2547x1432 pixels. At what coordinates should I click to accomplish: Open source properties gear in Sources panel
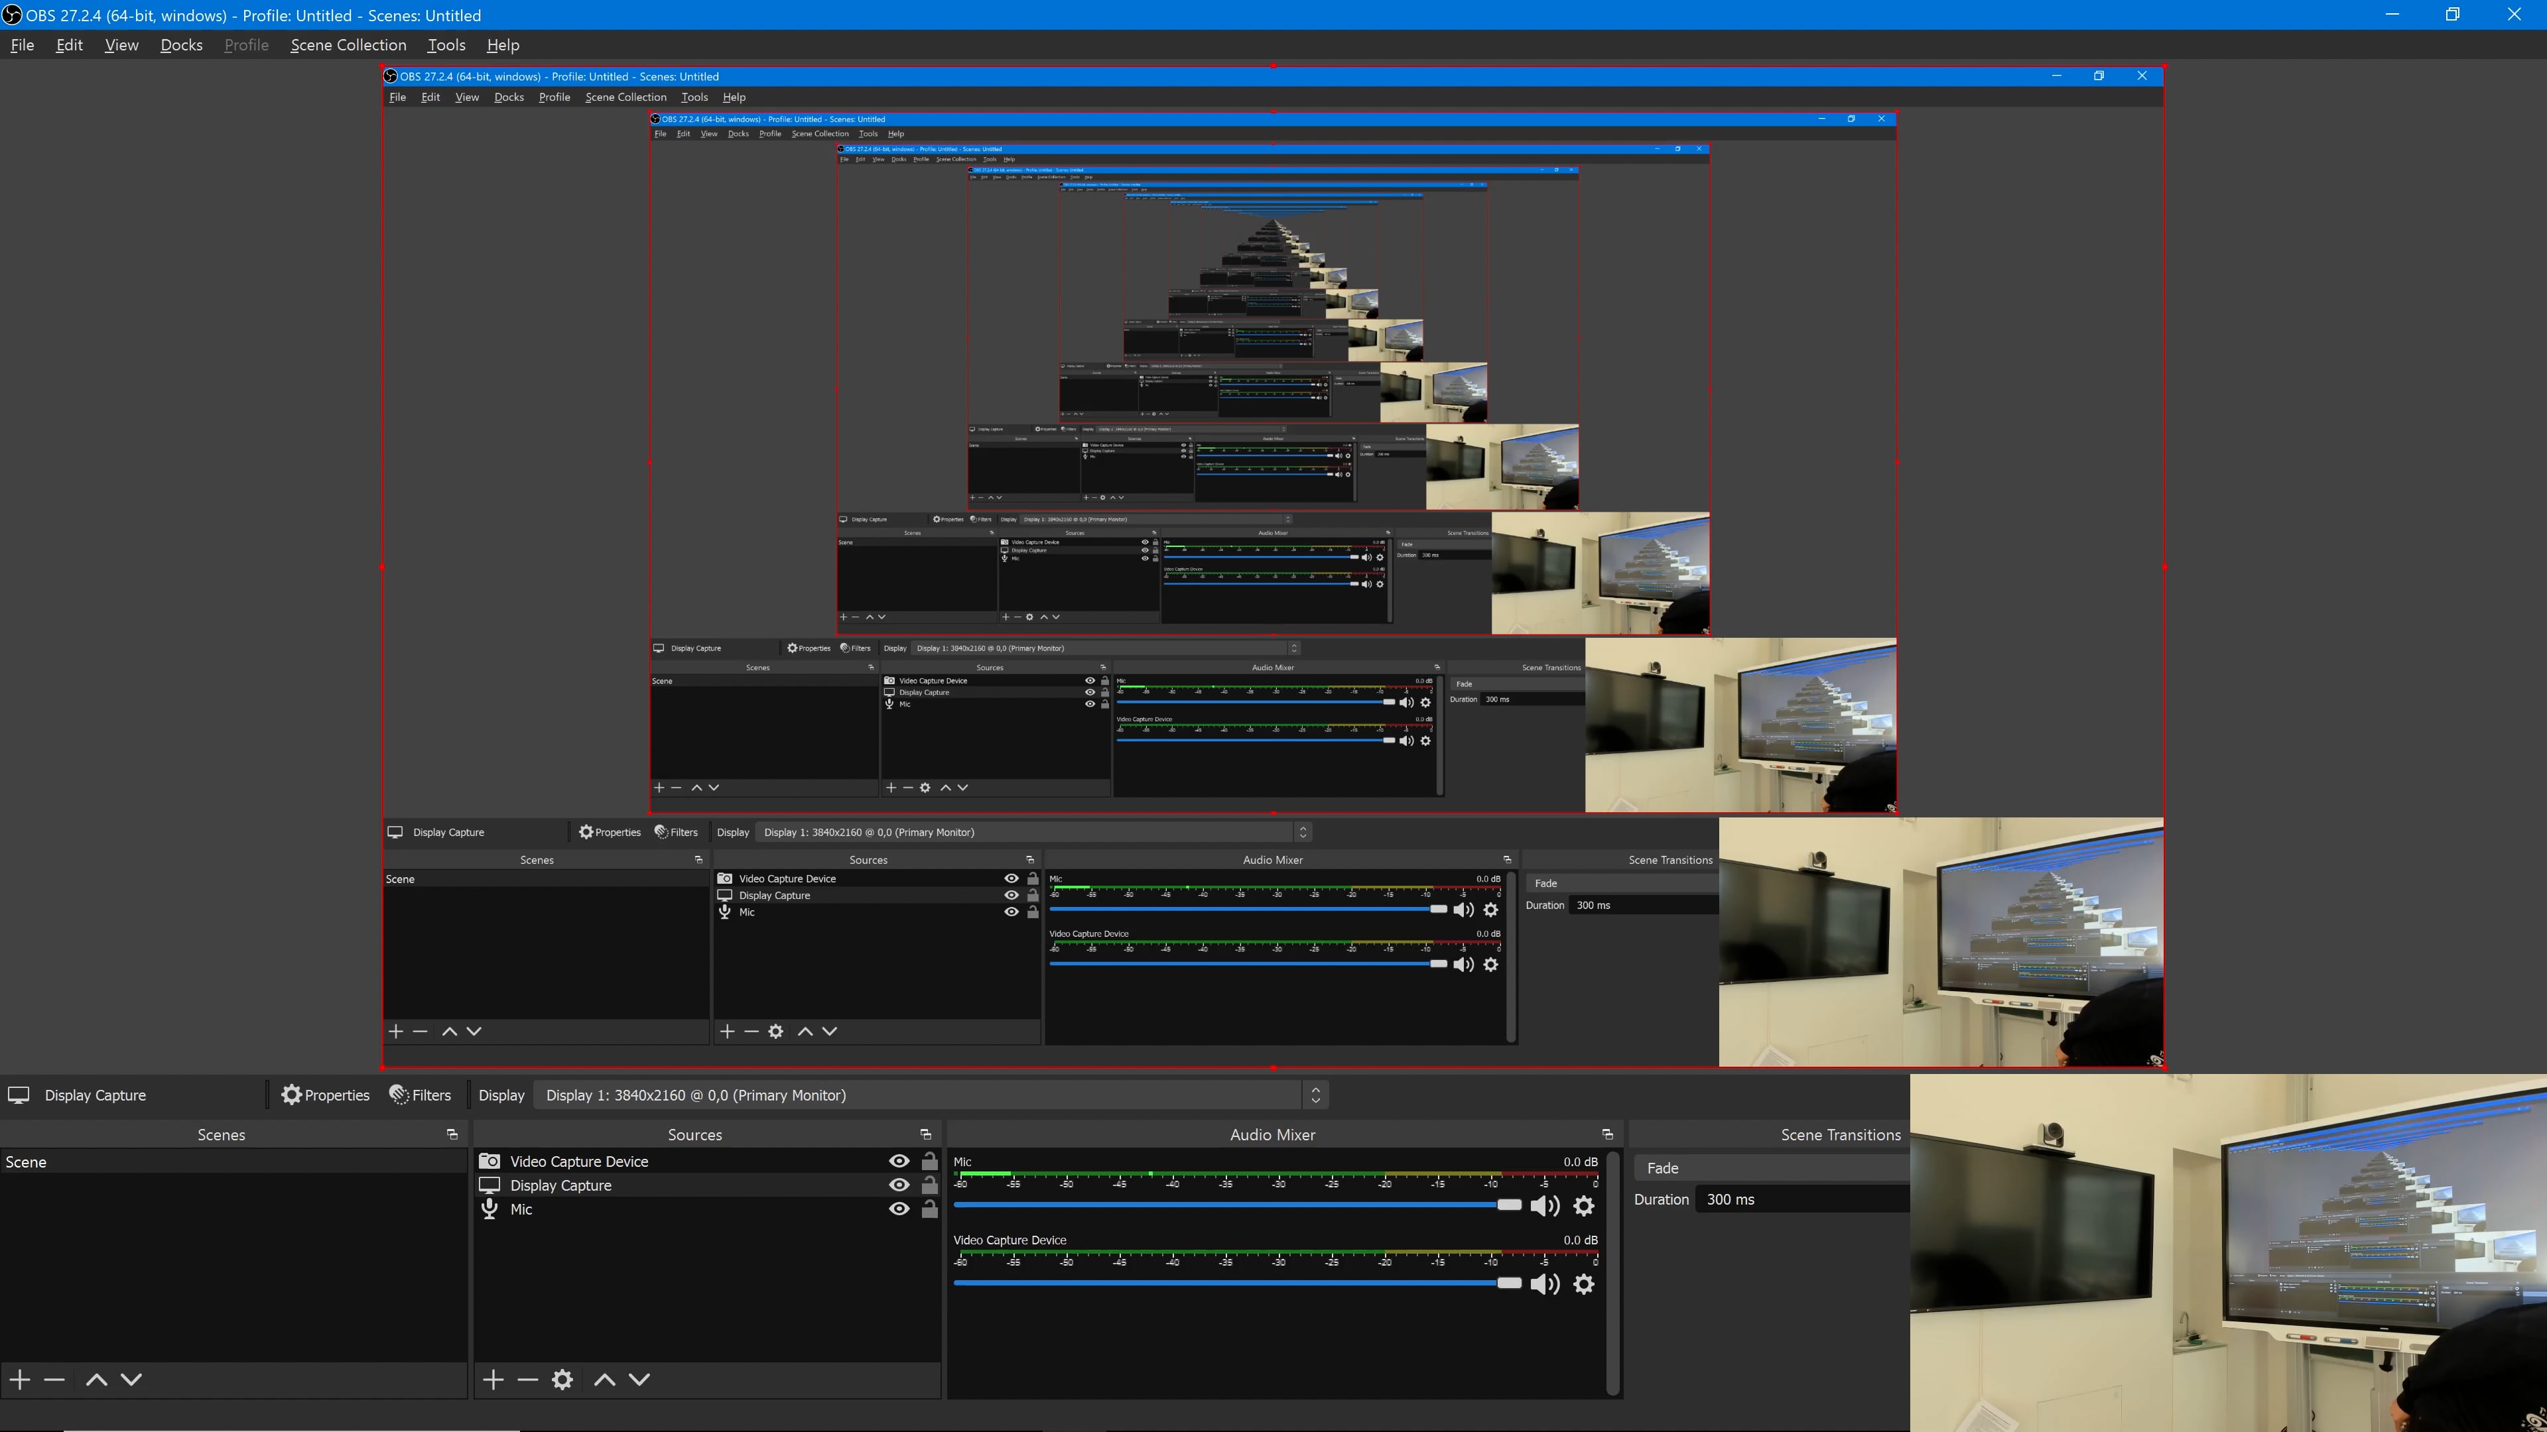tap(562, 1380)
